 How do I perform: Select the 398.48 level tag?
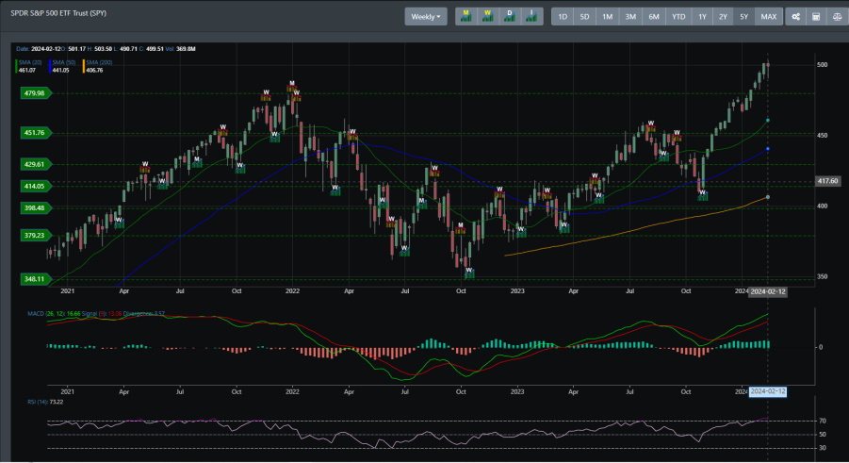[x=35, y=207]
